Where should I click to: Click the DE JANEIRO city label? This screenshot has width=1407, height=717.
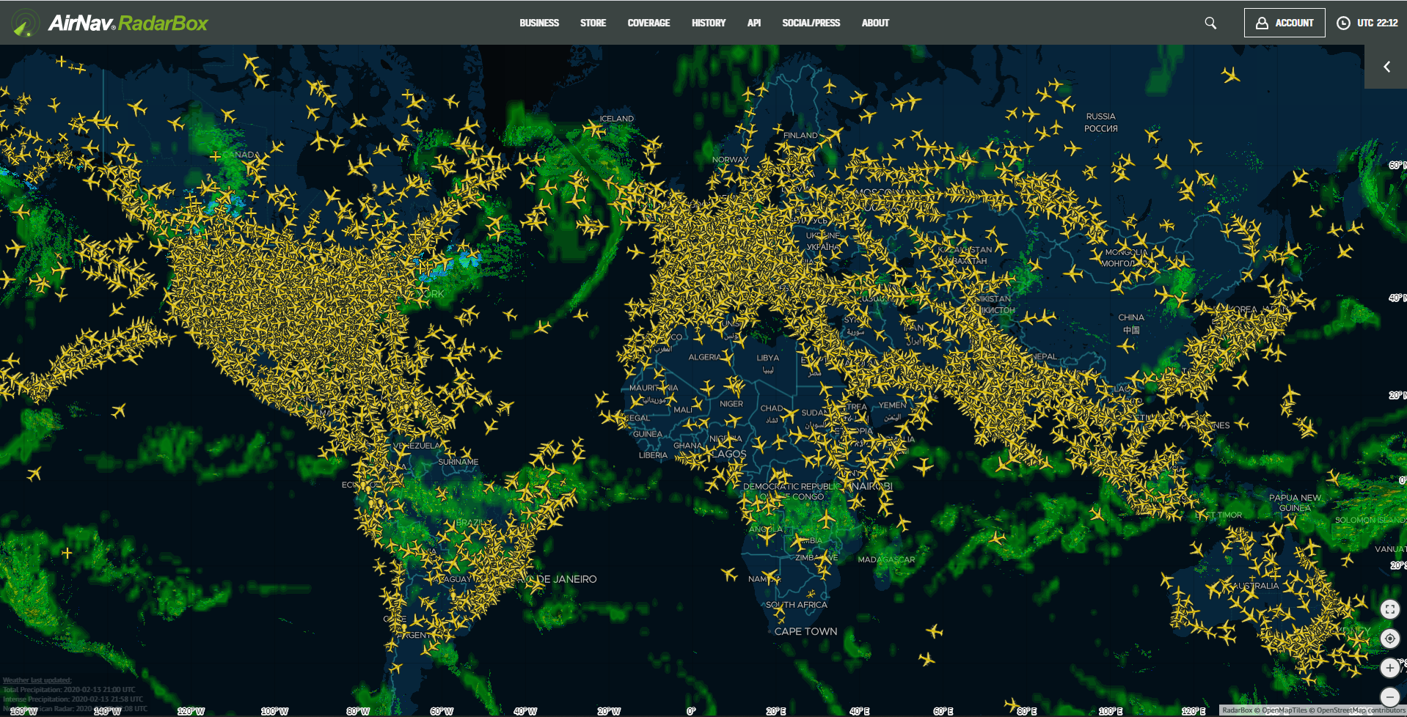[x=567, y=579]
